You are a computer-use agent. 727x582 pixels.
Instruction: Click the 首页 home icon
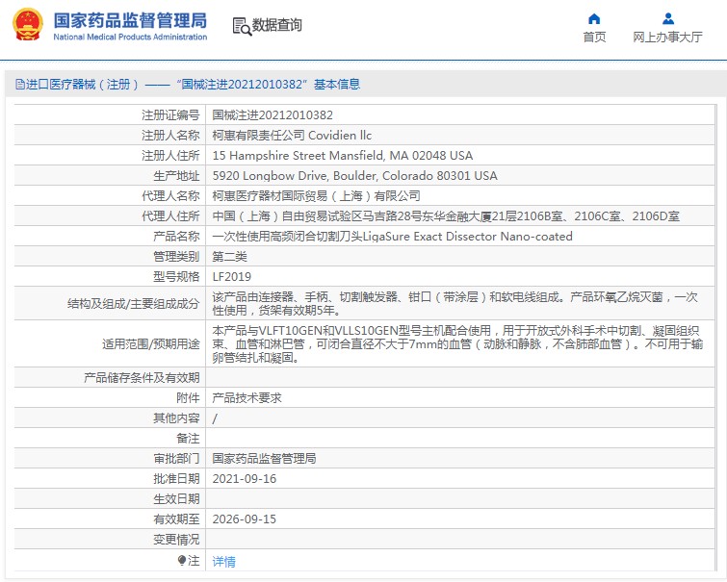click(x=594, y=18)
